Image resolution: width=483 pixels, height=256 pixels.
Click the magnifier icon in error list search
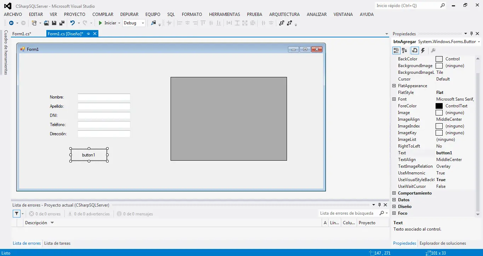coord(382,213)
